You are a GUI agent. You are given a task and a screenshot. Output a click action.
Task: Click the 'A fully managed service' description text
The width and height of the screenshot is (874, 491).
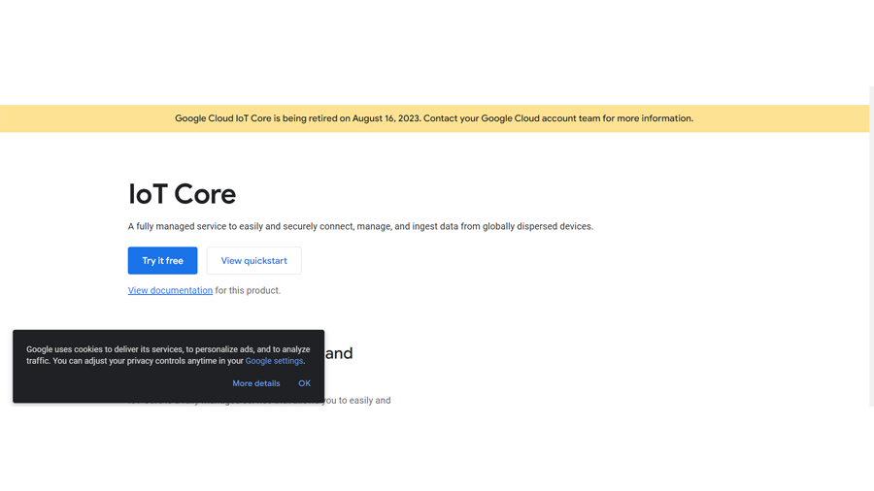[360, 226]
